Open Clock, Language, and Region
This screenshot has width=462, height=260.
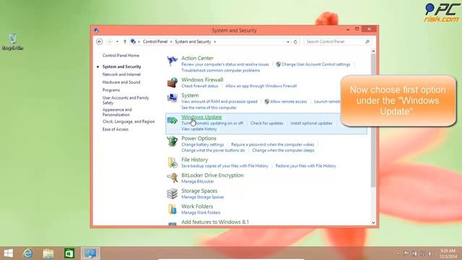coord(128,121)
